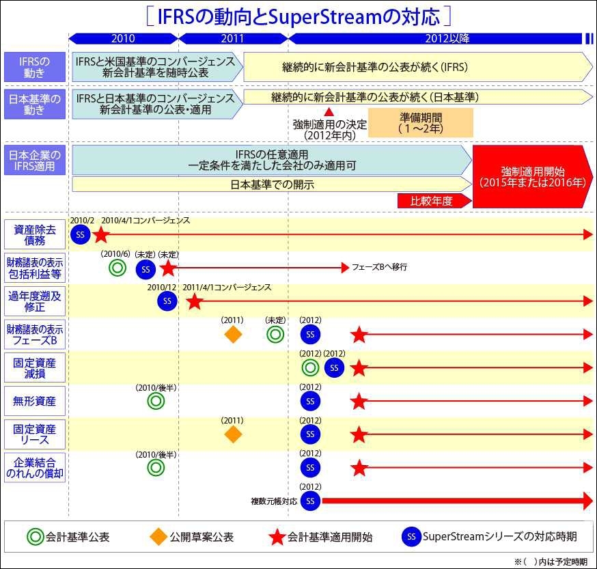Click the 日本基準の動き row label

pyautogui.click(x=35, y=105)
